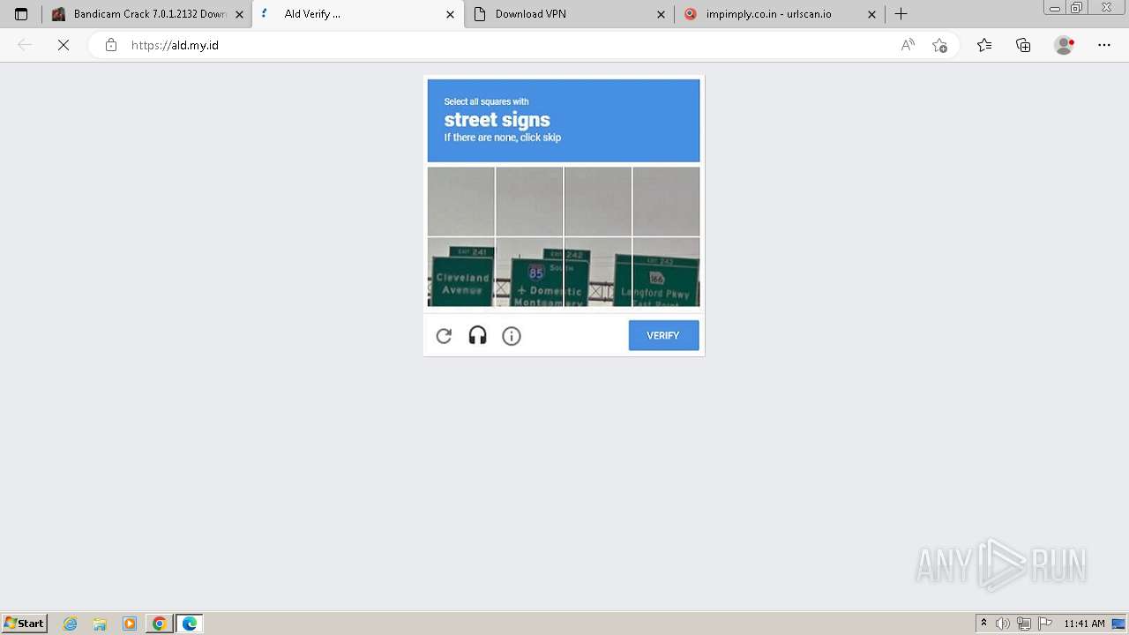Open the Favorites list
The height and width of the screenshot is (635, 1129).
pos(984,45)
